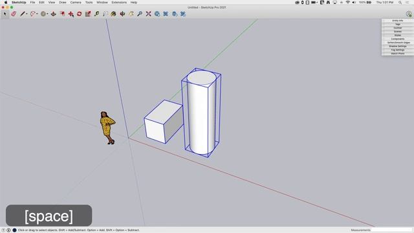414x233 pixels.
Task: Select the Orbit camera tool
Action: click(x=122, y=14)
